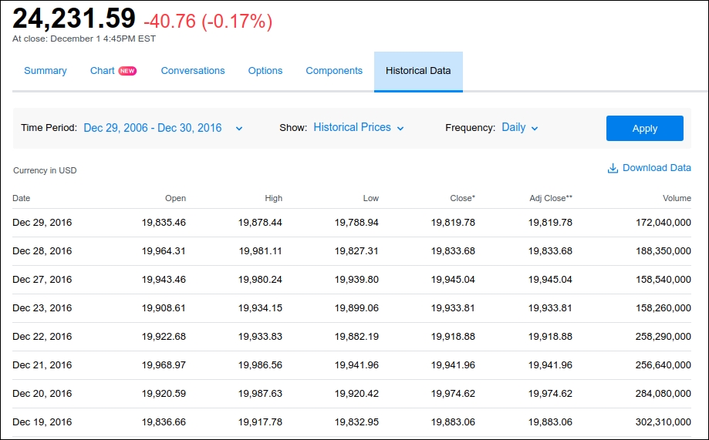
Task: Click the low value 19,827.31
Action: 356,251
